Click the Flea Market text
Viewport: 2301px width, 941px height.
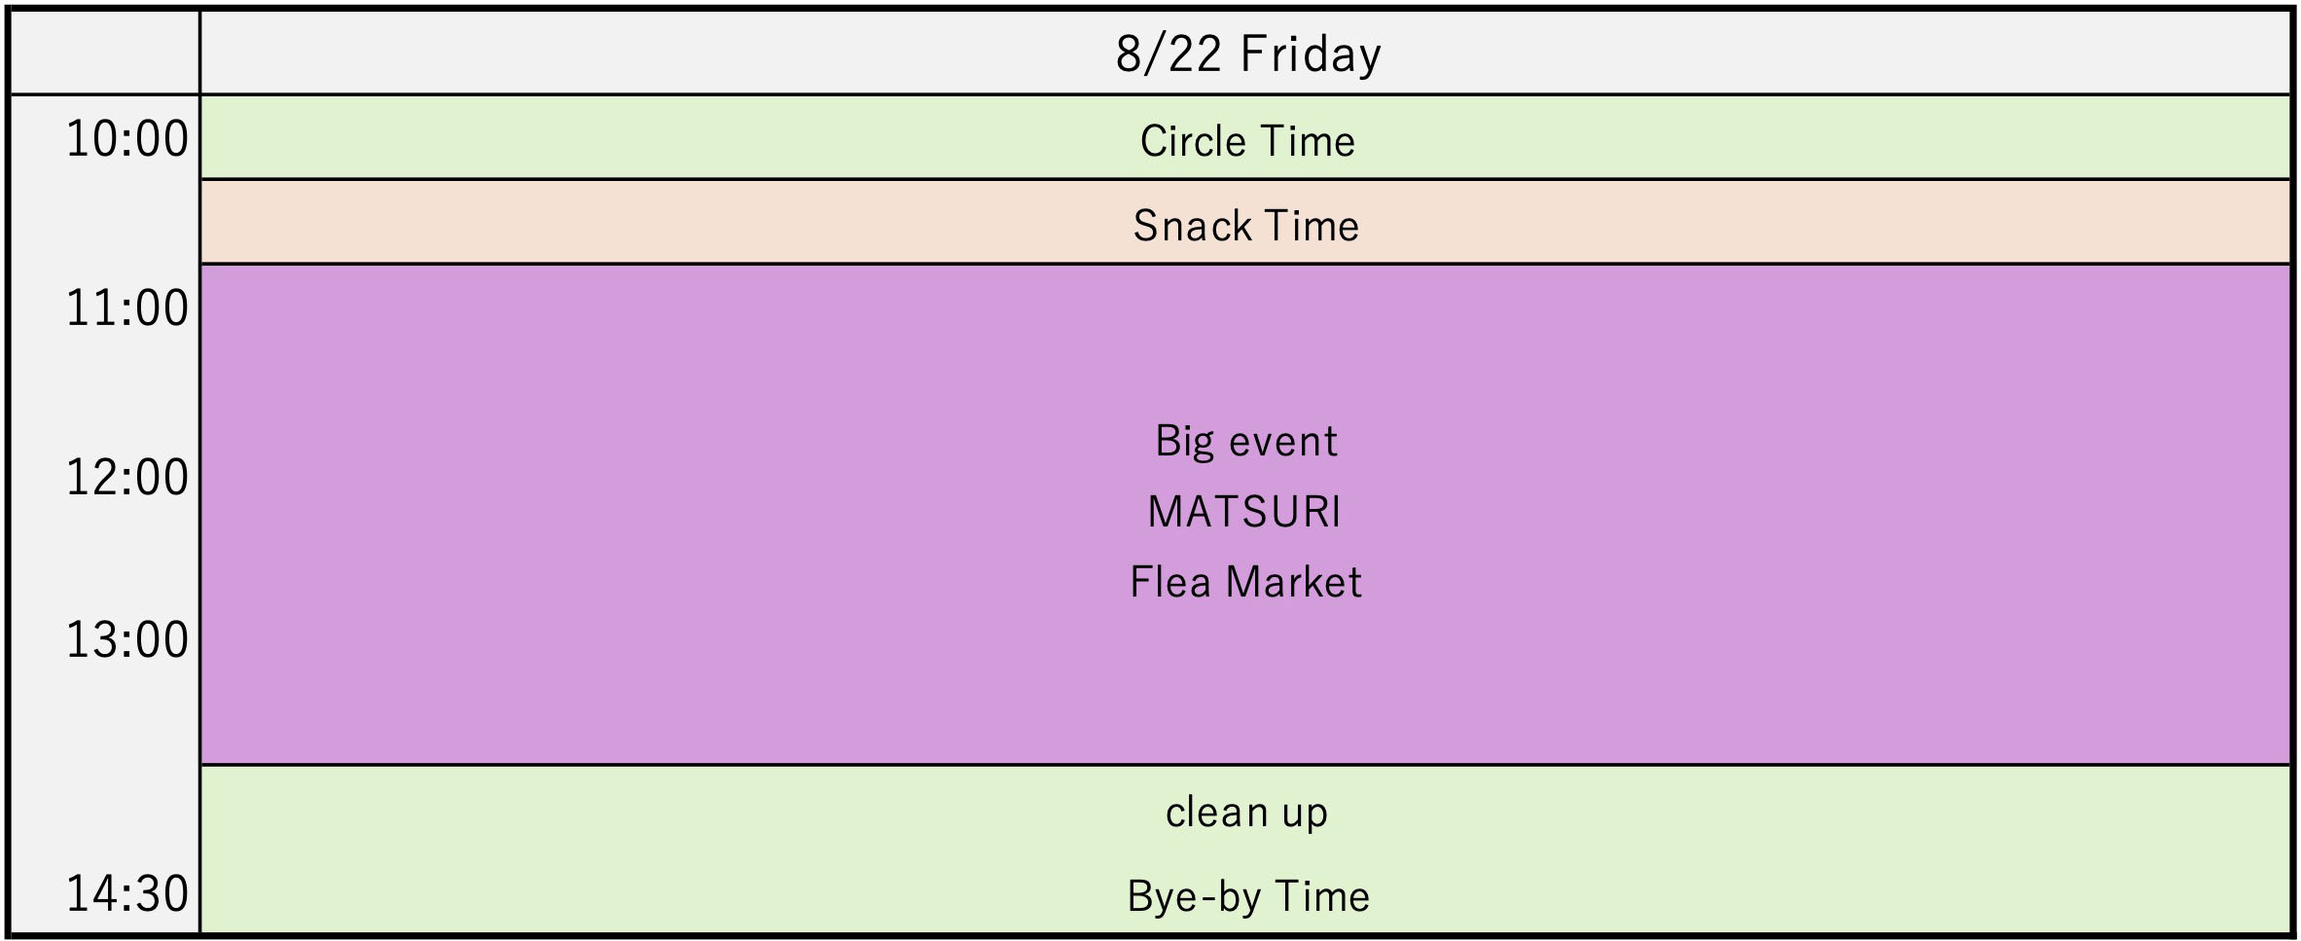[1245, 582]
